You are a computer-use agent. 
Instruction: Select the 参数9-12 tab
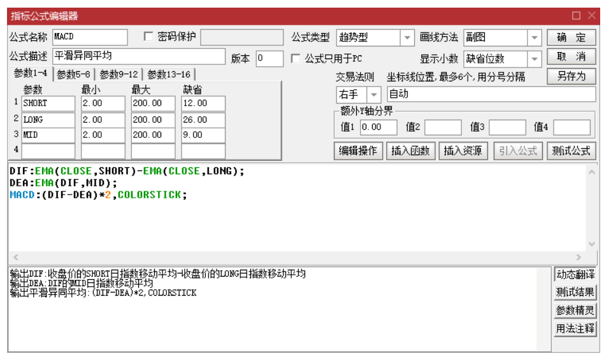coord(119,74)
